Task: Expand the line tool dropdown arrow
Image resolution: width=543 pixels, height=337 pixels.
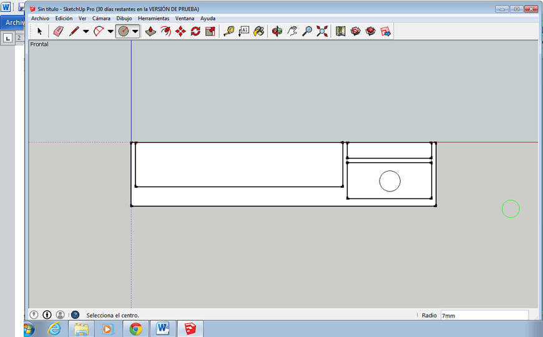Action: tap(86, 32)
